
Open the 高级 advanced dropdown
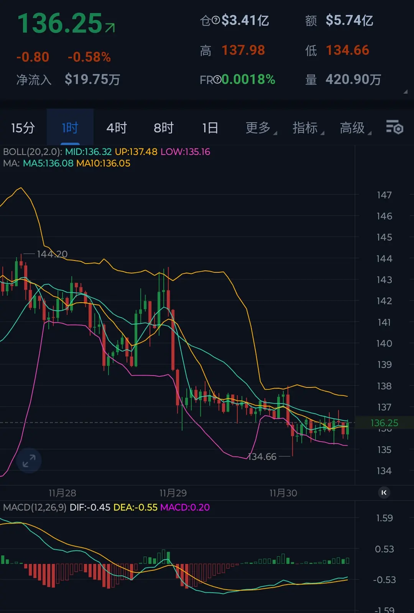click(355, 128)
